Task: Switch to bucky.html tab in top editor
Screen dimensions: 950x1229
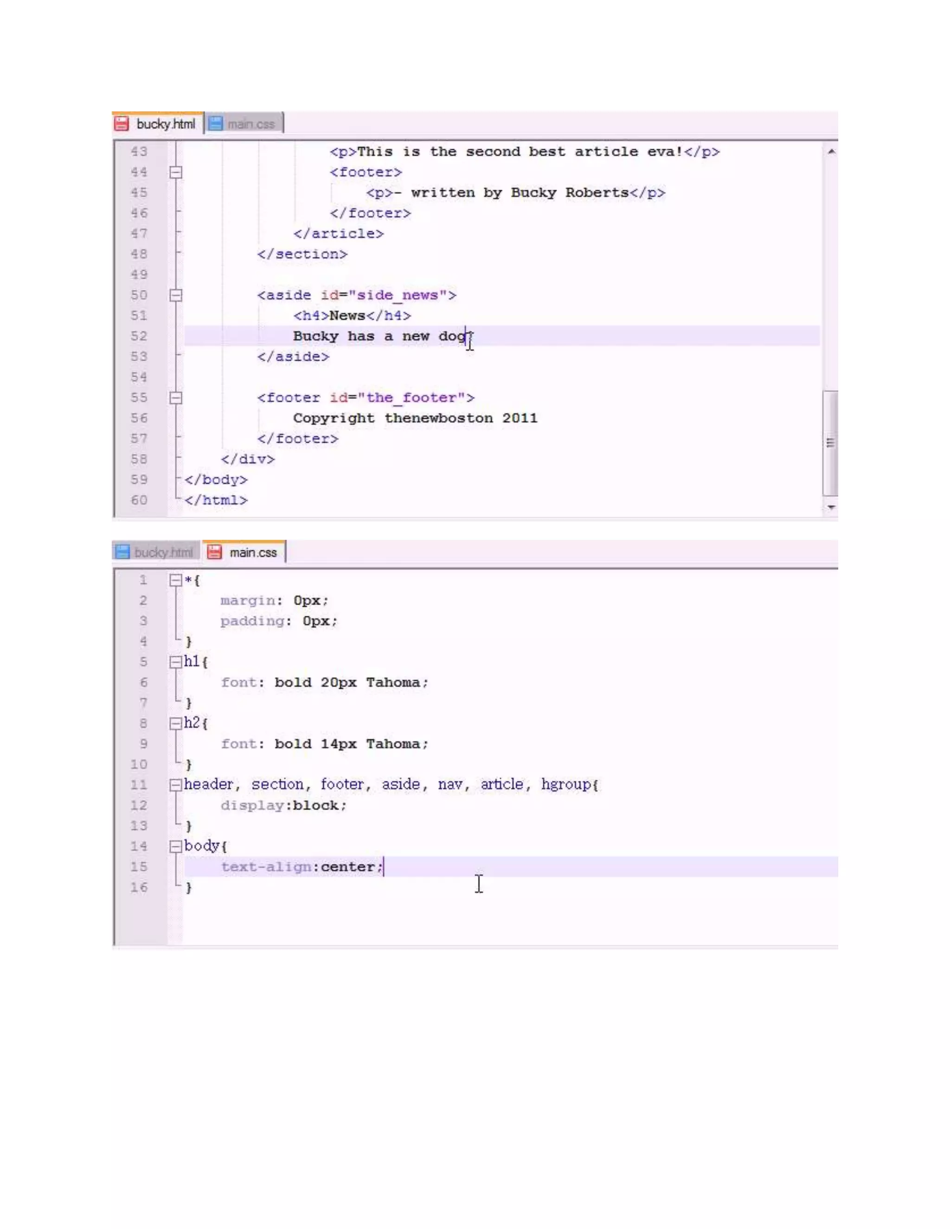Action: point(158,123)
